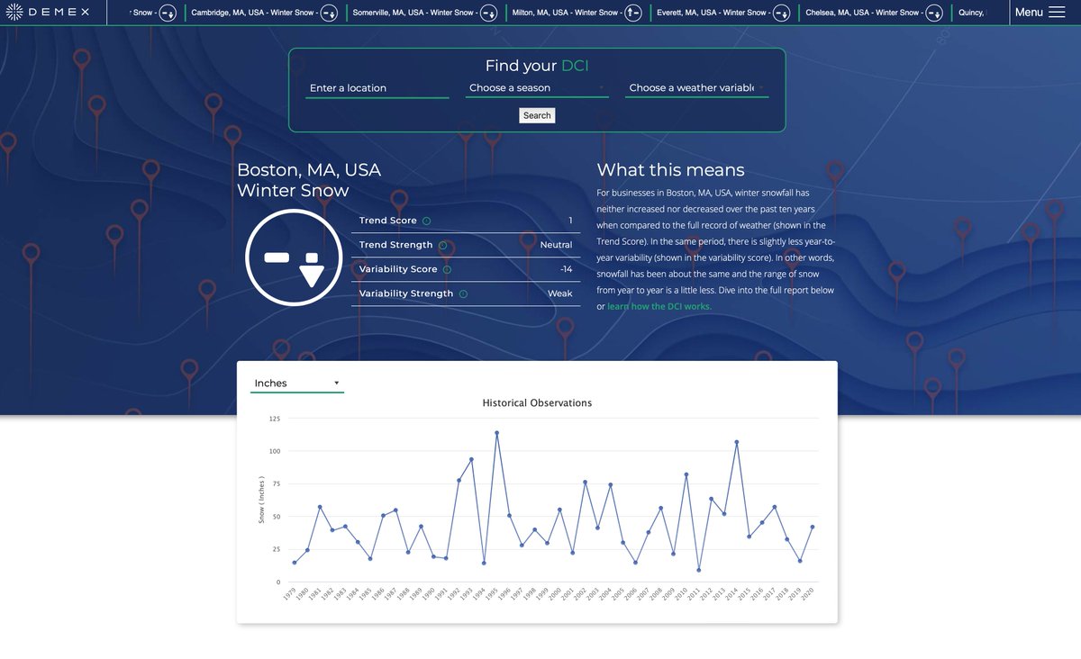Click the Weak variability strength value
Viewport: 1081px width, 659px height.
coord(560,293)
